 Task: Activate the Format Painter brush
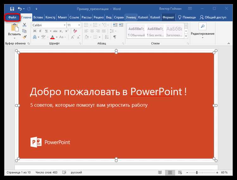[x=24, y=37]
